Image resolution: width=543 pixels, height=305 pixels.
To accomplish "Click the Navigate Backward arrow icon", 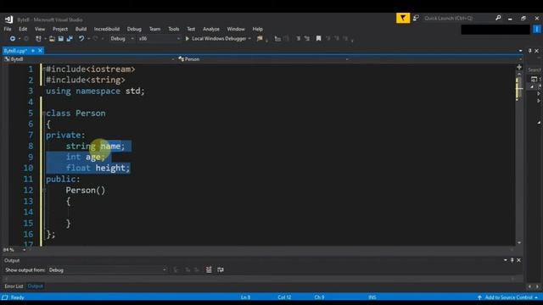I will click(x=13, y=39).
